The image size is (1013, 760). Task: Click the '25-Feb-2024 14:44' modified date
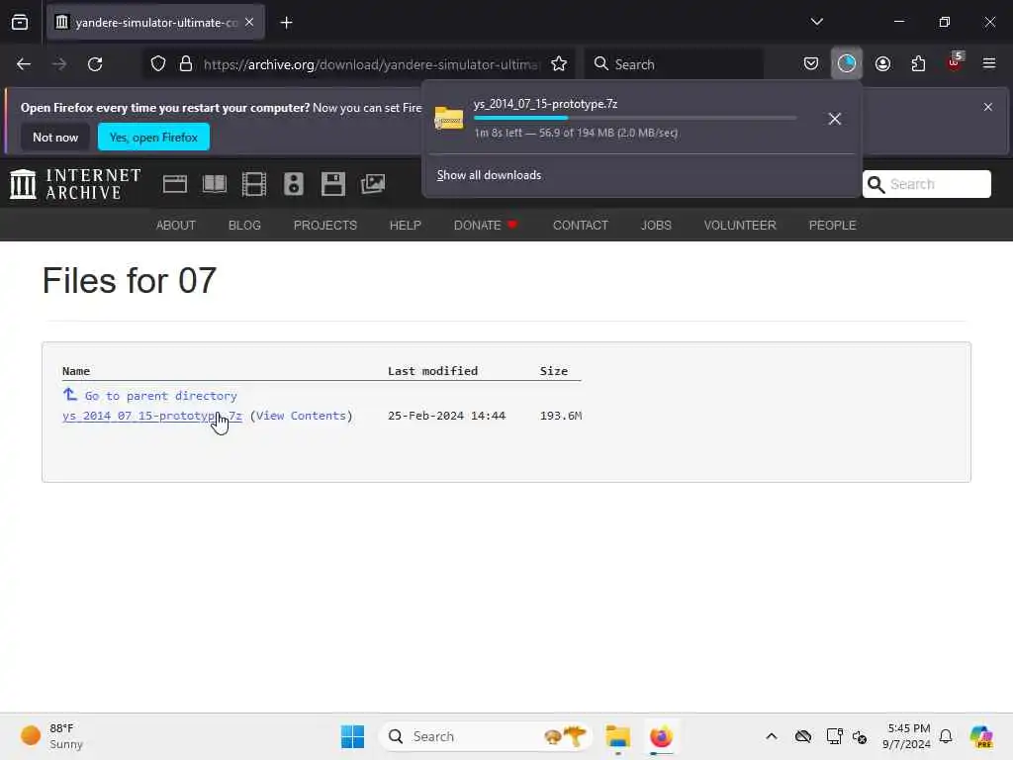pyautogui.click(x=446, y=416)
